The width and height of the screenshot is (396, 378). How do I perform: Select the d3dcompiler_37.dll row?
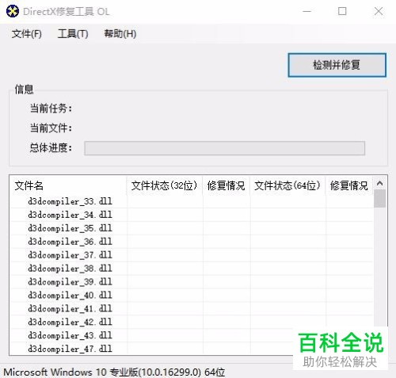coord(192,255)
